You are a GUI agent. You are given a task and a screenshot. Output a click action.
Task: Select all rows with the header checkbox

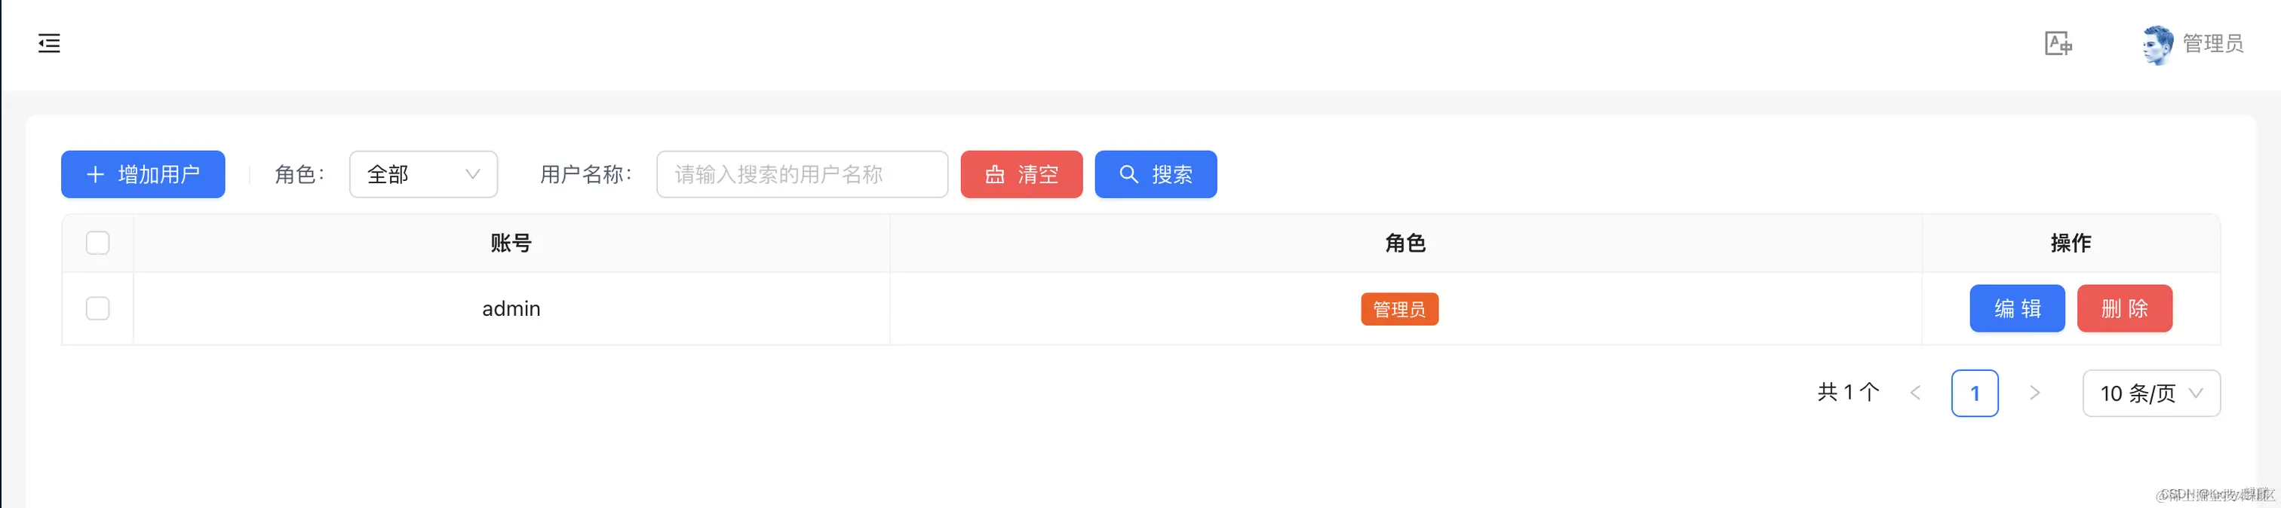click(97, 242)
